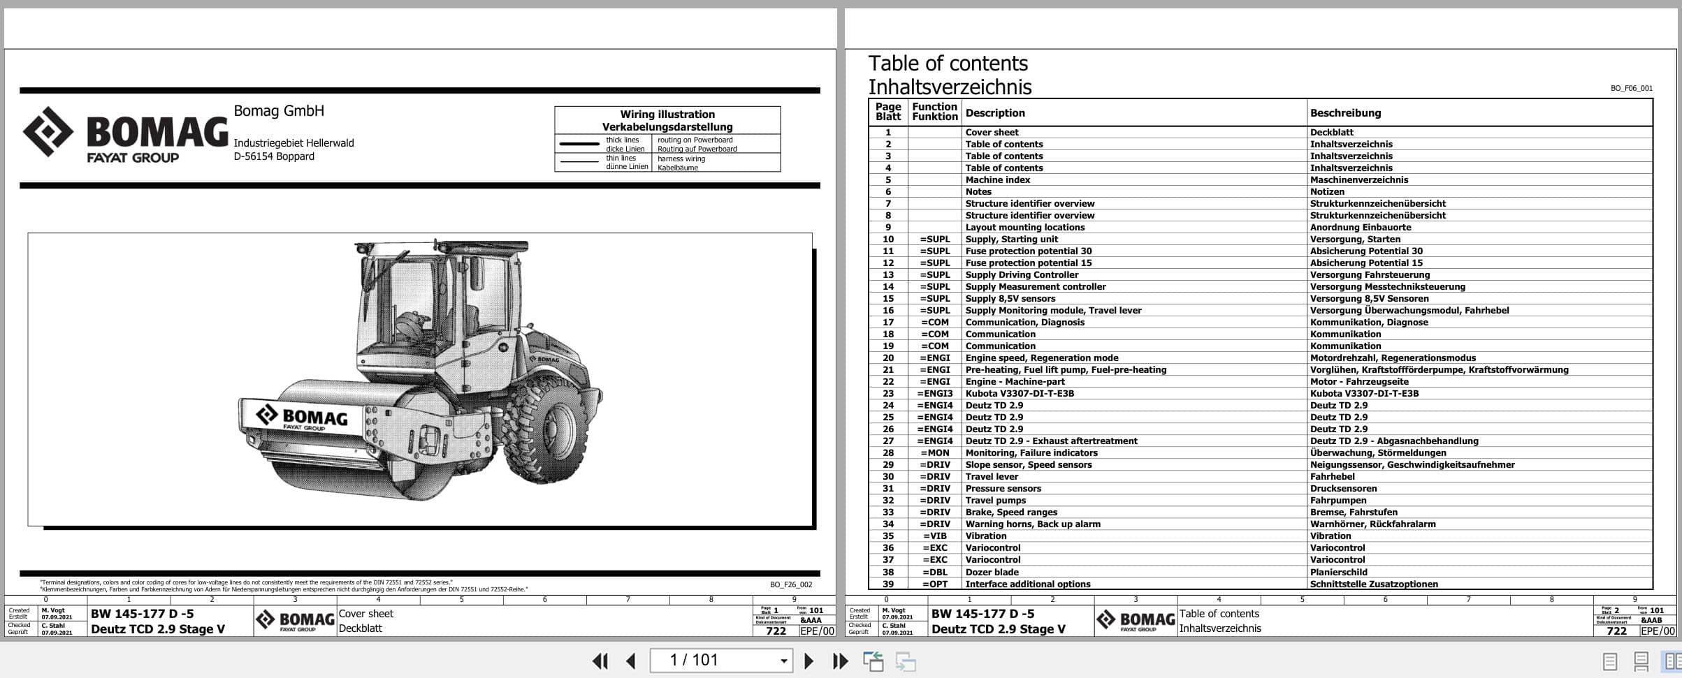Image resolution: width=1682 pixels, height=678 pixels.
Task: Go to the previous page
Action: pyautogui.click(x=630, y=661)
